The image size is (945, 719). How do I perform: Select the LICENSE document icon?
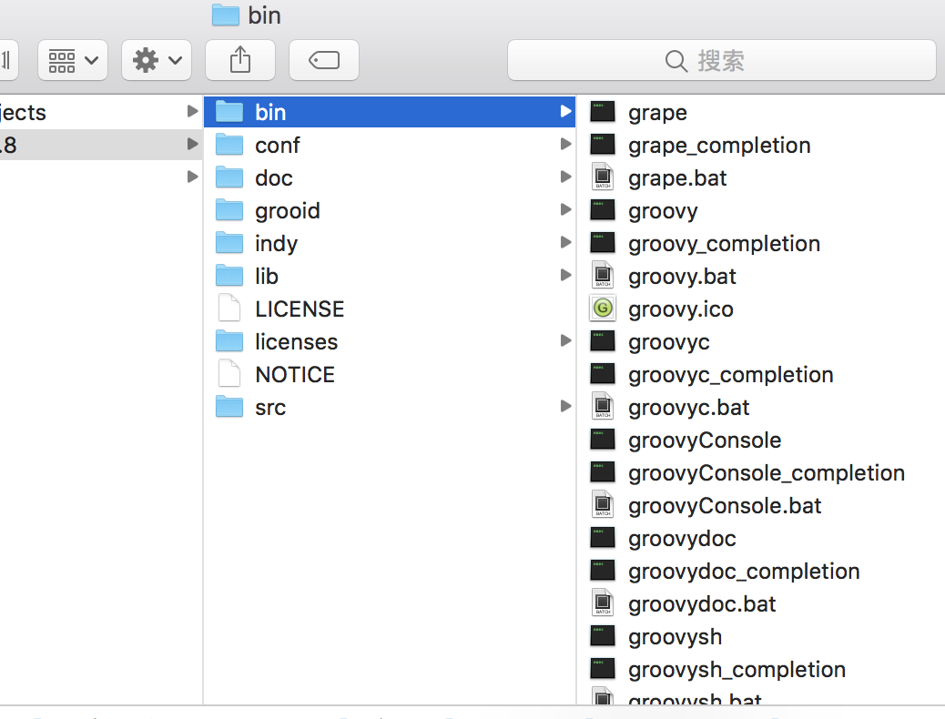coord(229,308)
